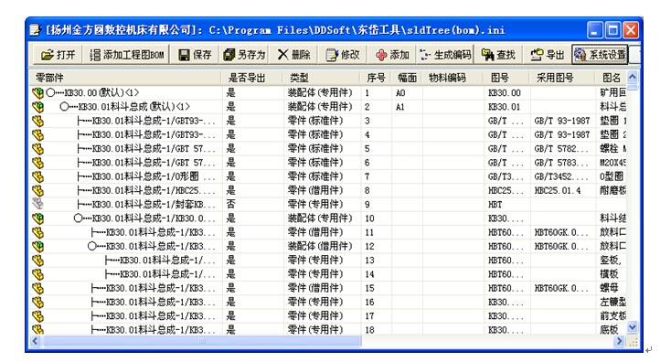Click the horizontal scrollbar thumb

(201, 341)
